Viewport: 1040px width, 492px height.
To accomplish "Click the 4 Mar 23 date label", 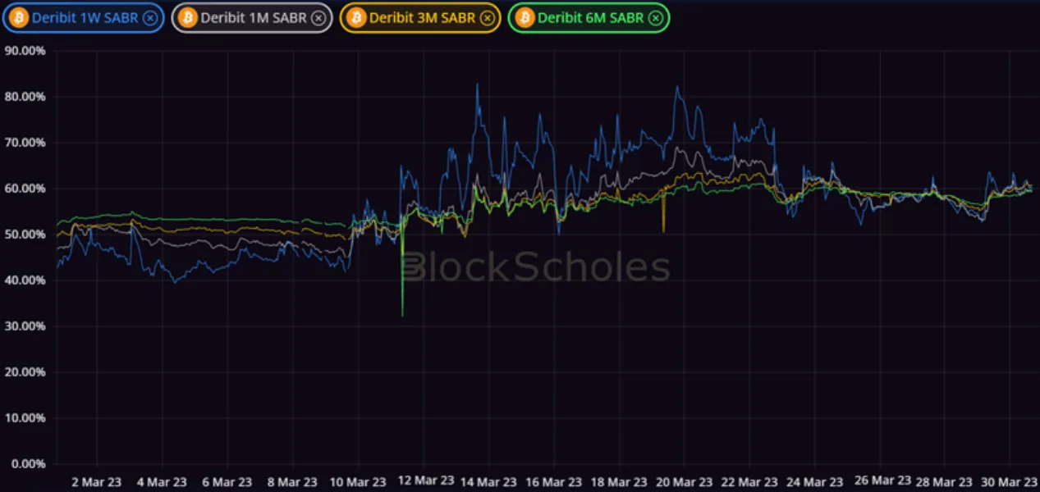I will [162, 481].
